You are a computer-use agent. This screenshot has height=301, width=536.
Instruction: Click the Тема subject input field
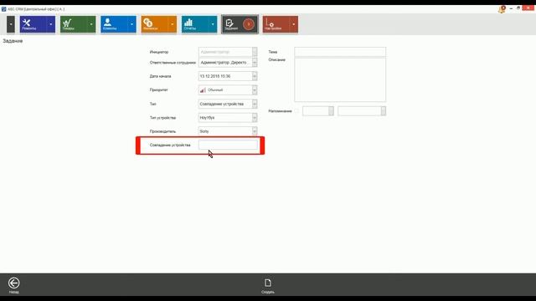click(x=340, y=52)
